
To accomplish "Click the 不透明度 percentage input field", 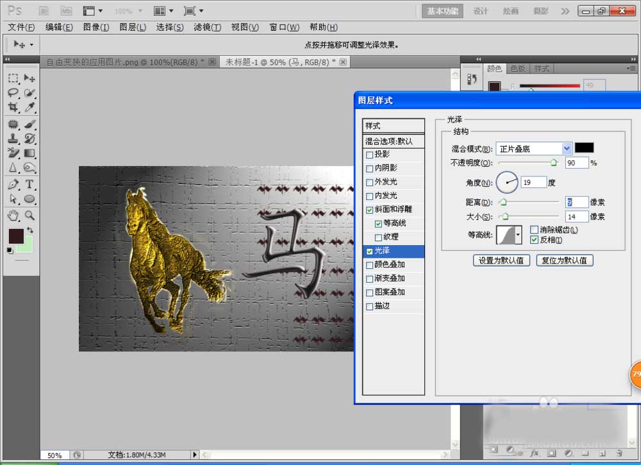I will point(577,162).
